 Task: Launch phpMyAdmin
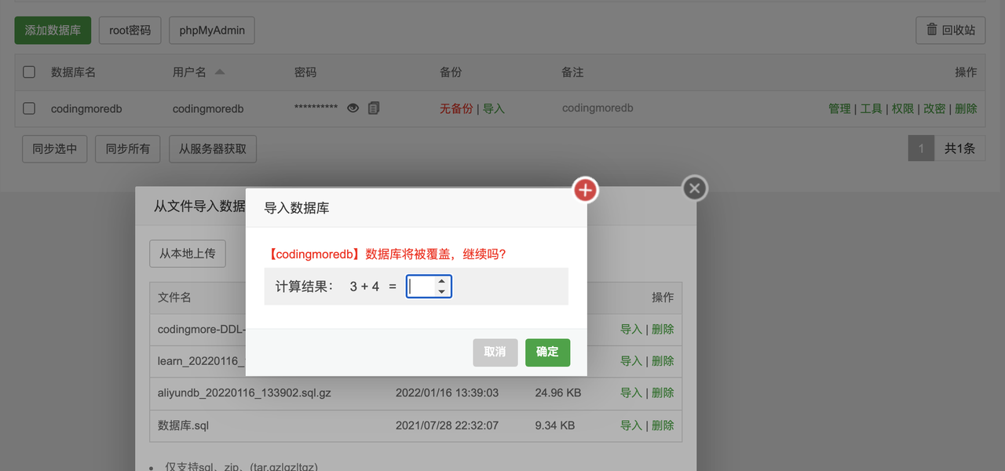click(211, 31)
